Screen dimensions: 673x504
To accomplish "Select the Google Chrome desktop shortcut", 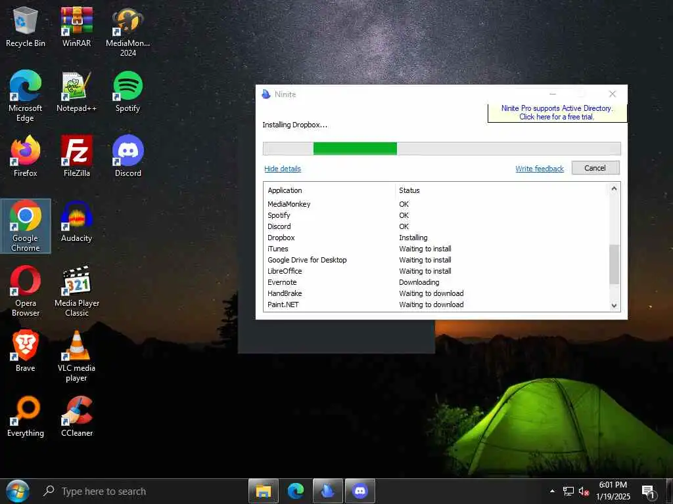I will (26, 226).
